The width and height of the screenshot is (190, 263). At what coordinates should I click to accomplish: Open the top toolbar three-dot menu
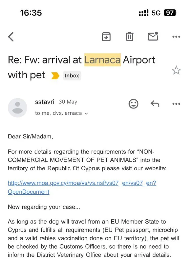tap(176, 37)
